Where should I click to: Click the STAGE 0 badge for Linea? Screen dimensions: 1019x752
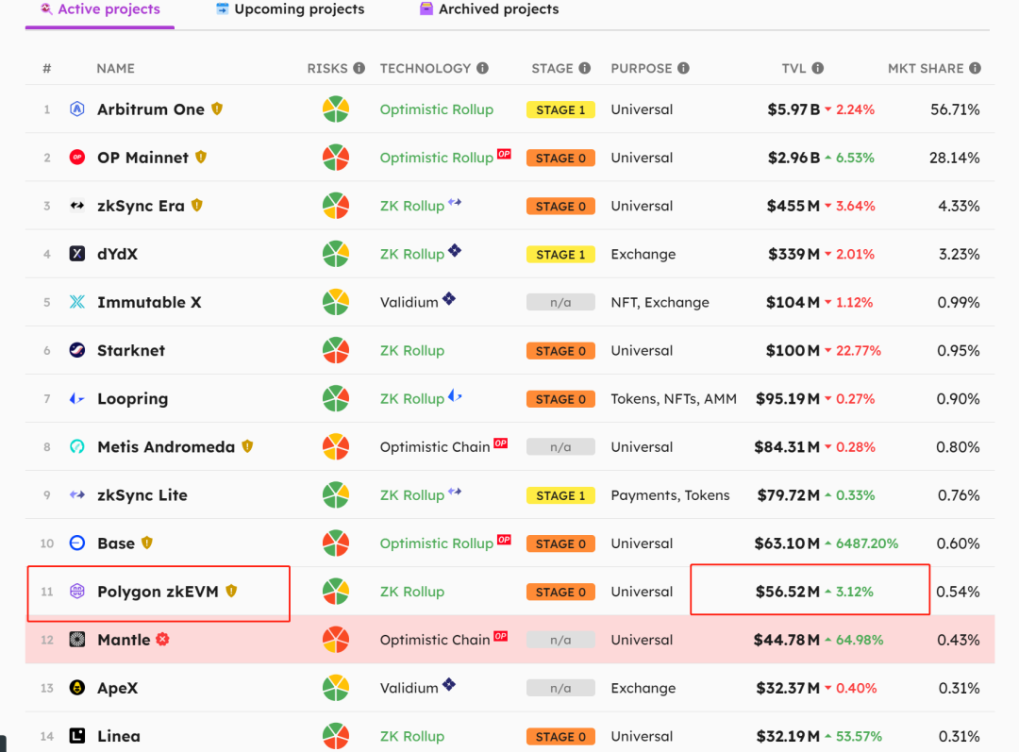tap(560, 736)
